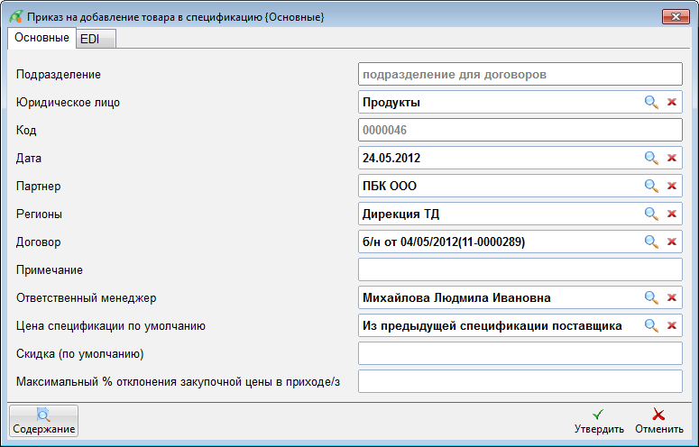This screenshot has width=699, height=447.
Task: Switch to the EDI tab
Action: coord(89,39)
